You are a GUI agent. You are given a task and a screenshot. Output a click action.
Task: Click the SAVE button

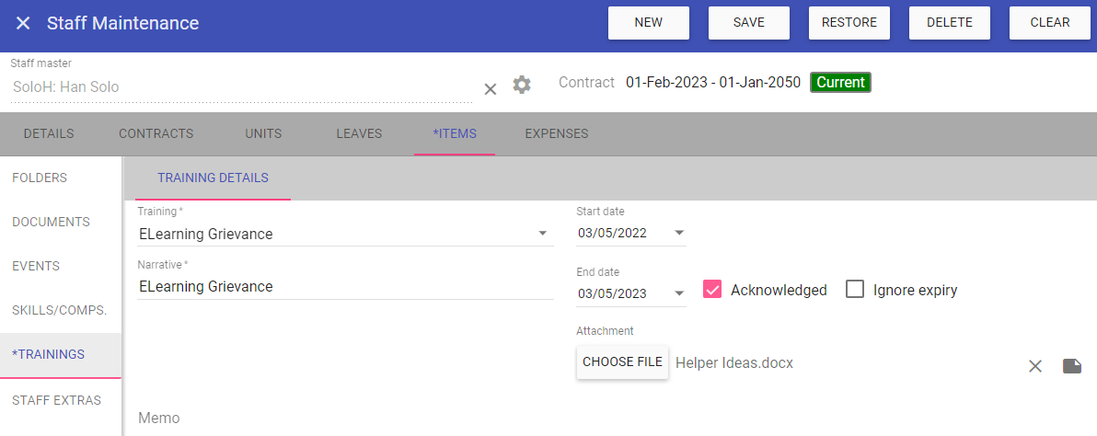(x=748, y=23)
